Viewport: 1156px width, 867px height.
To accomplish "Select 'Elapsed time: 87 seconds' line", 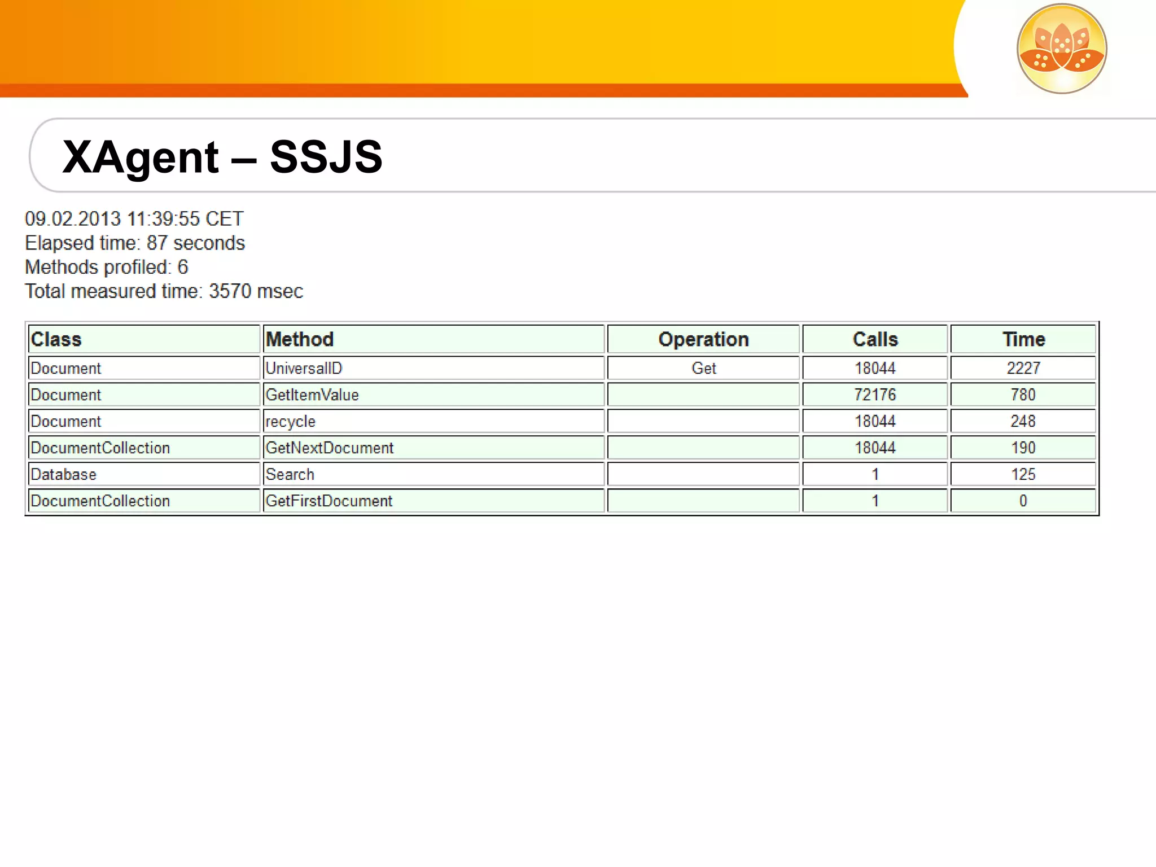I will (x=135, y=243).
